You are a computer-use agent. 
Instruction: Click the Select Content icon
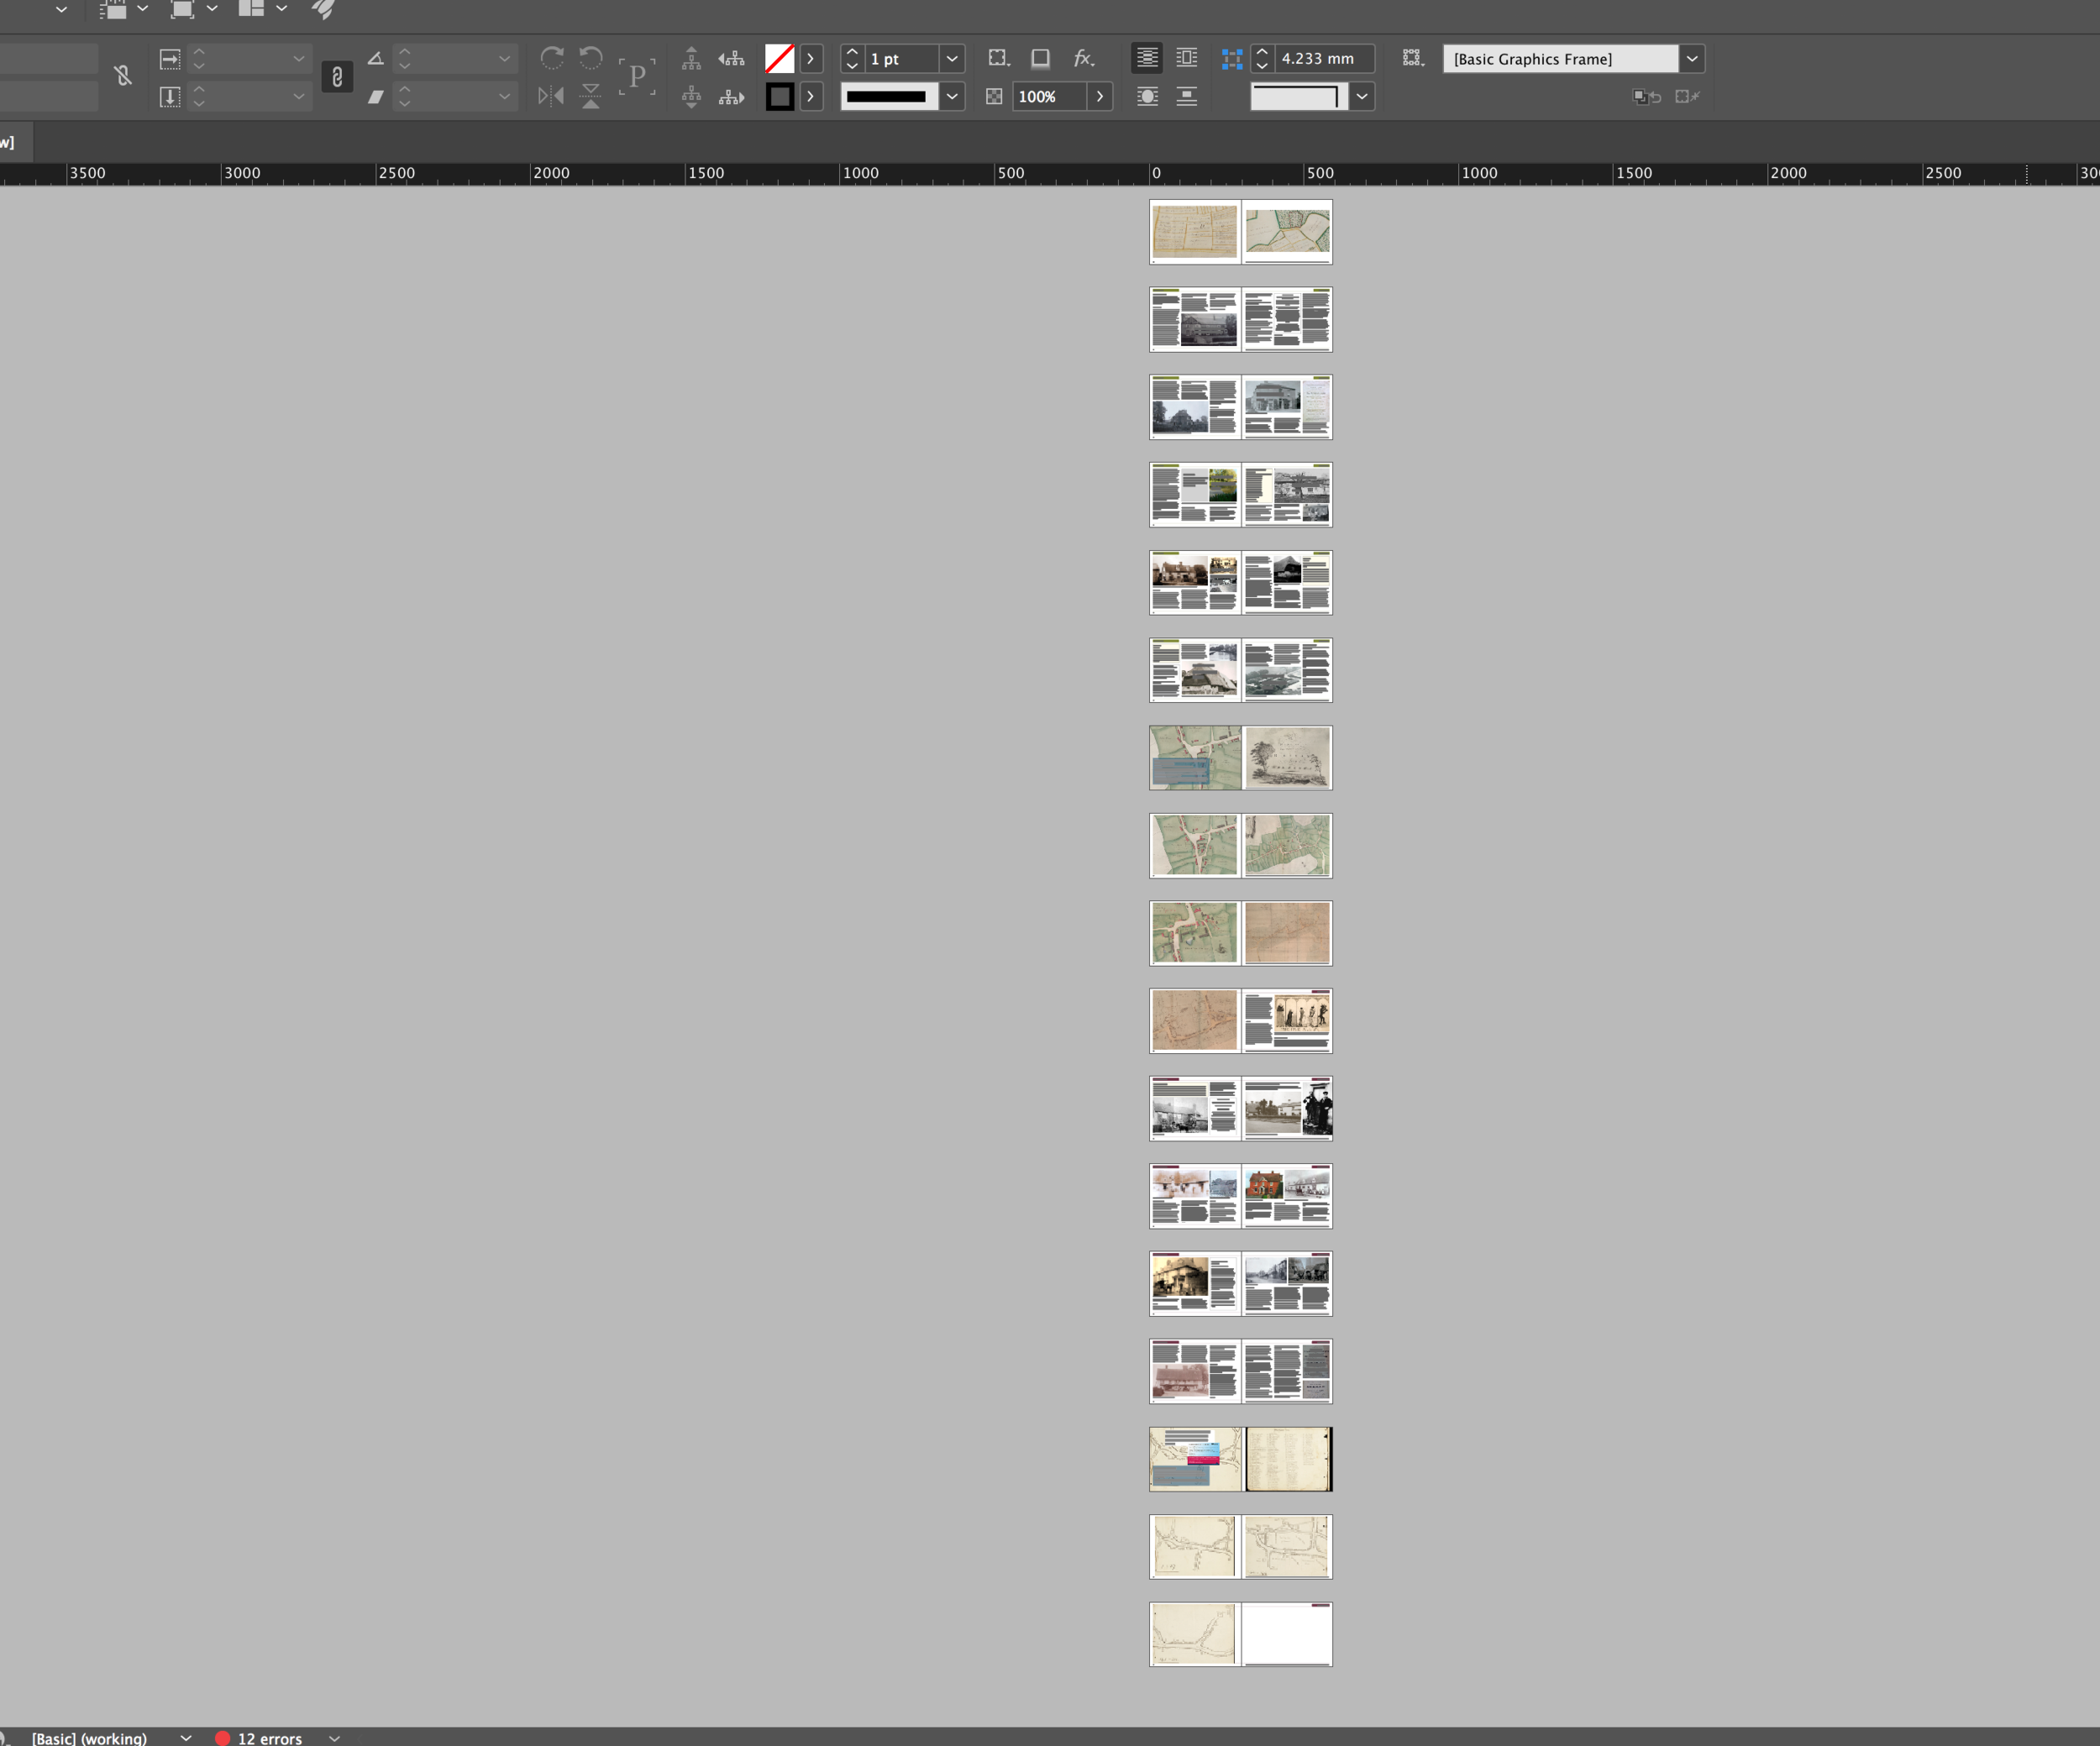[691, 97]
